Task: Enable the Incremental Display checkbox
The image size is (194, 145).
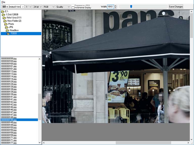Action: [x=73, y=8]
